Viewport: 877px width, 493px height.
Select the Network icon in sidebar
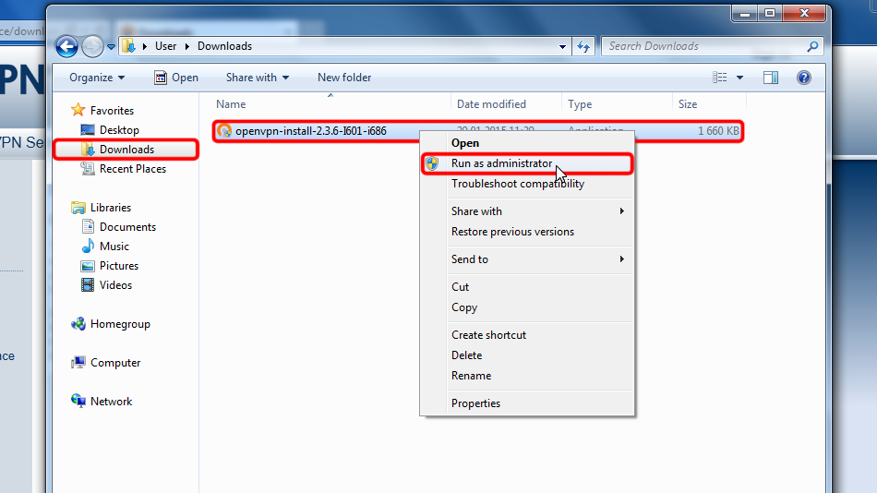pyautogui.click(x=78, y=402)
